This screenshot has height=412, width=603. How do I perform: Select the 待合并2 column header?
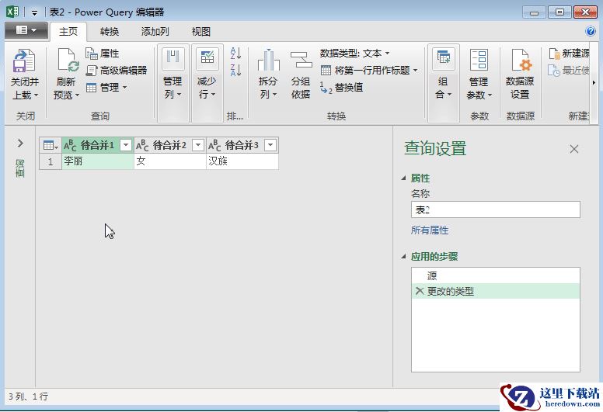(x=169, y=146)
